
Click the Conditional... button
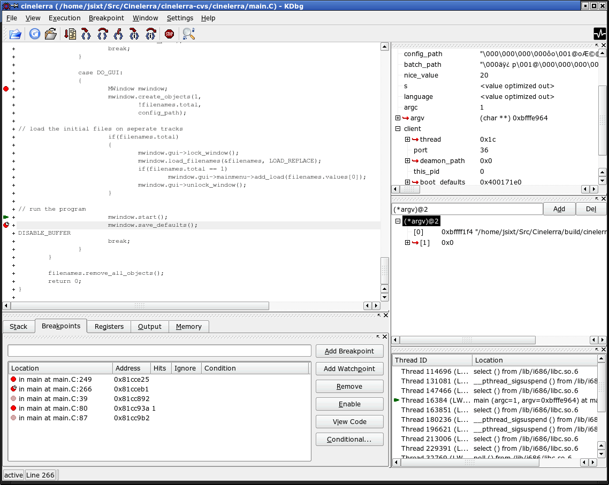pyautogui.click(x=349, y=440)
